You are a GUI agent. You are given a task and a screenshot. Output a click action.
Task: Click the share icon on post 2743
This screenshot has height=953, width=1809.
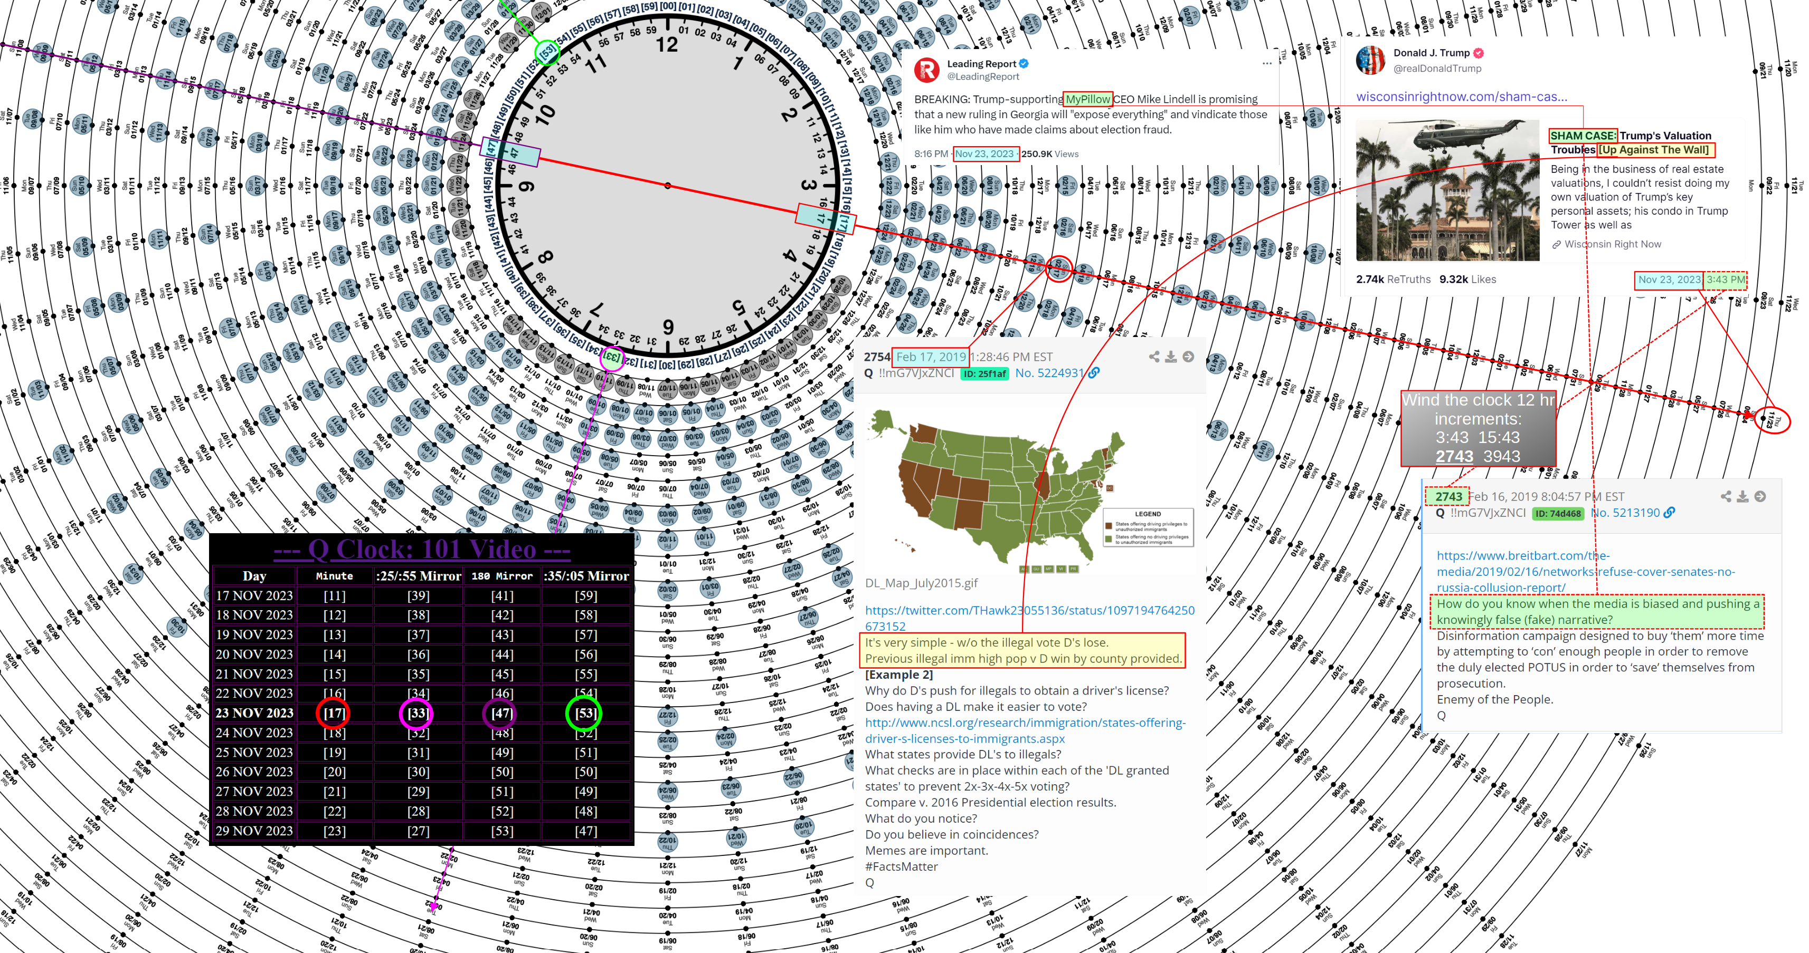(x=1726, y=496)
